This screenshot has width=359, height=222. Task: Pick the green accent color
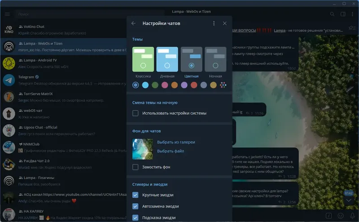coord(155,85)
